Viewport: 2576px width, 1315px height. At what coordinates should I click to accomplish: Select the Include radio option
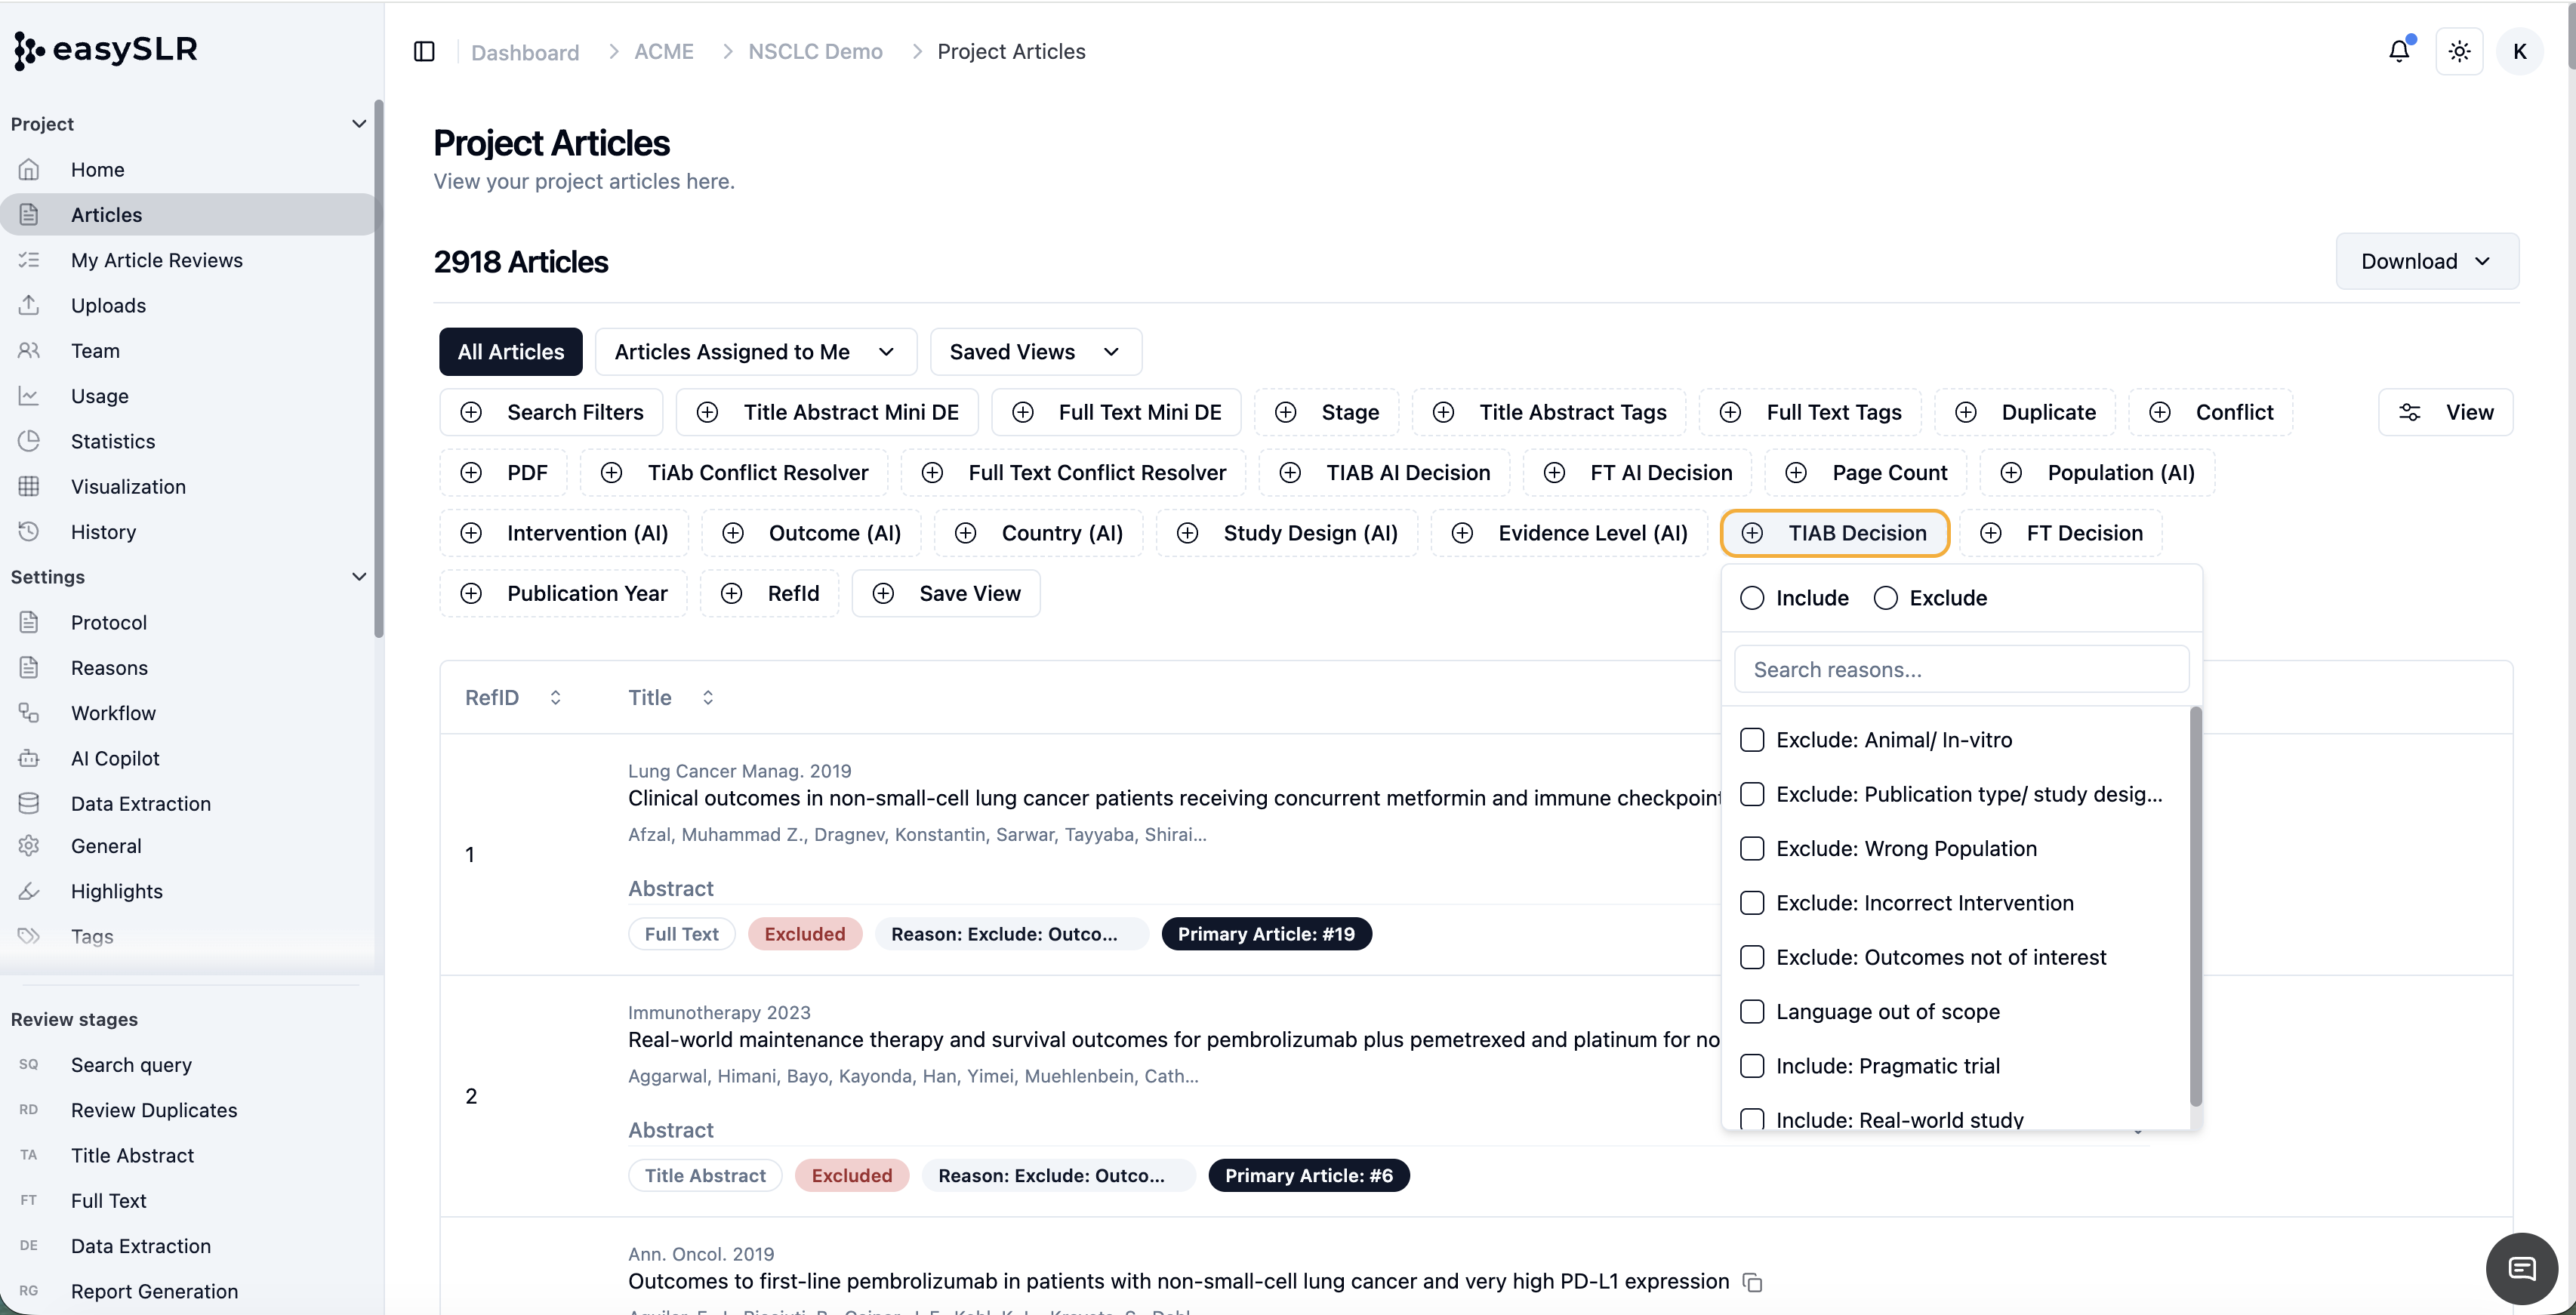(x=1752, y=598)
